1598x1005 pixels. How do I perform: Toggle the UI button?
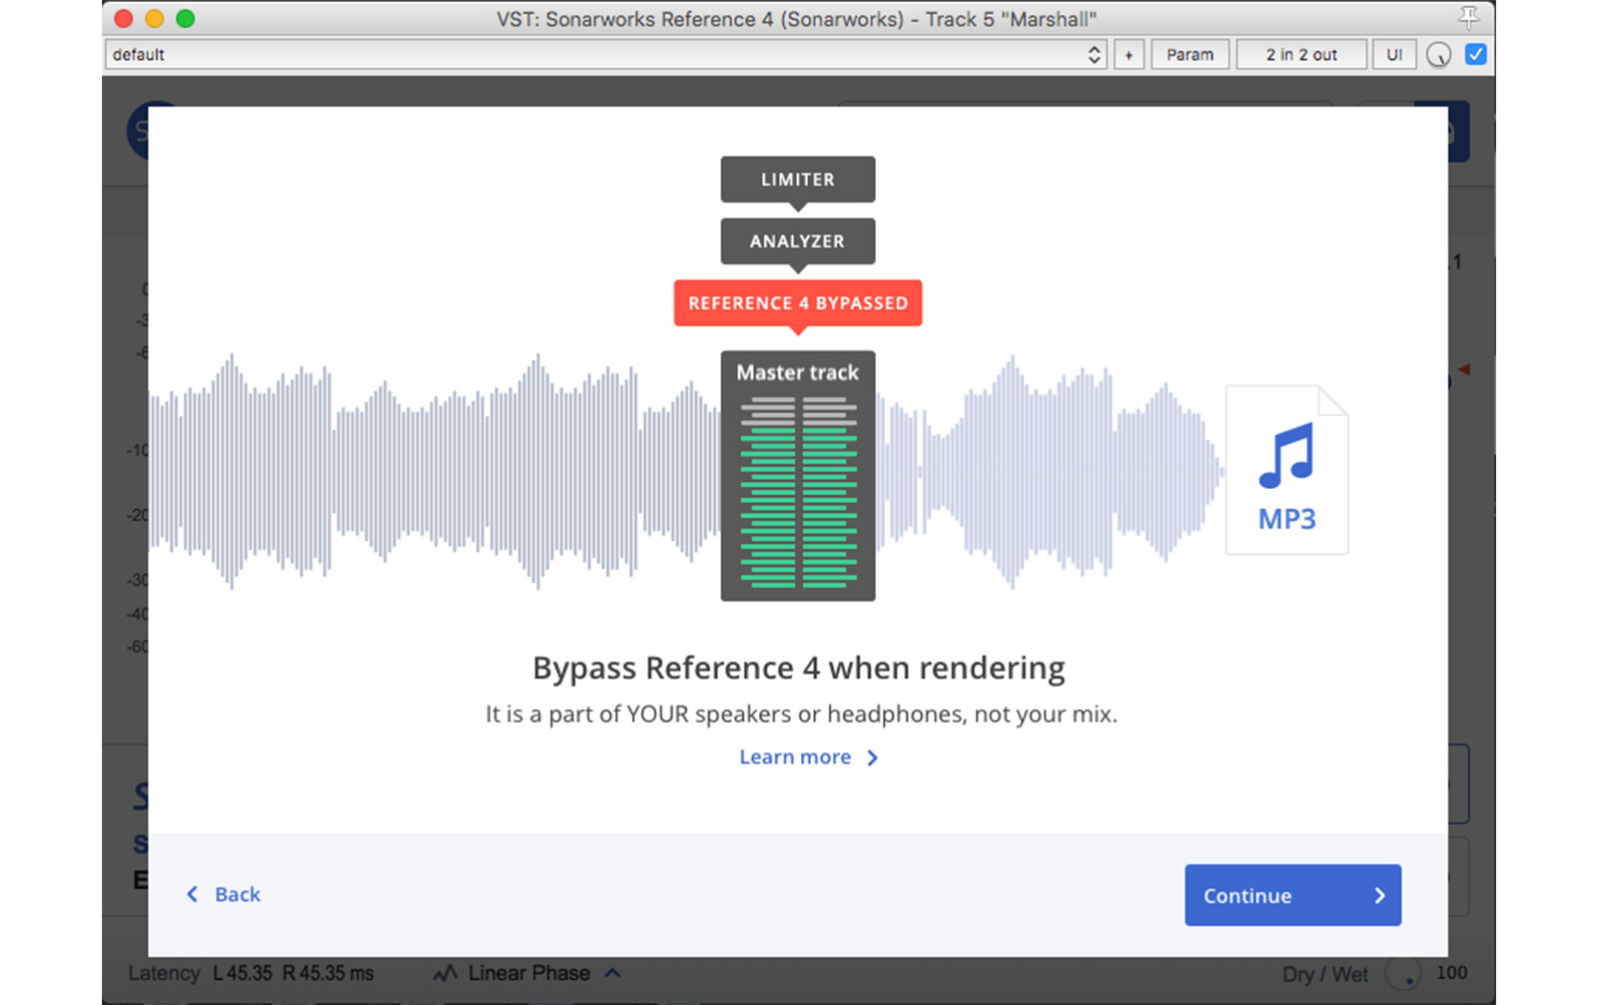point(1394,55)
